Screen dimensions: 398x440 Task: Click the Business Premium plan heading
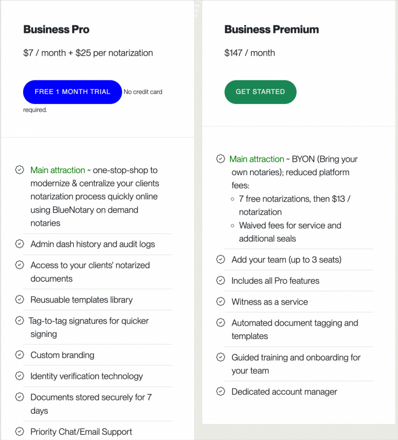pos(271,30)
